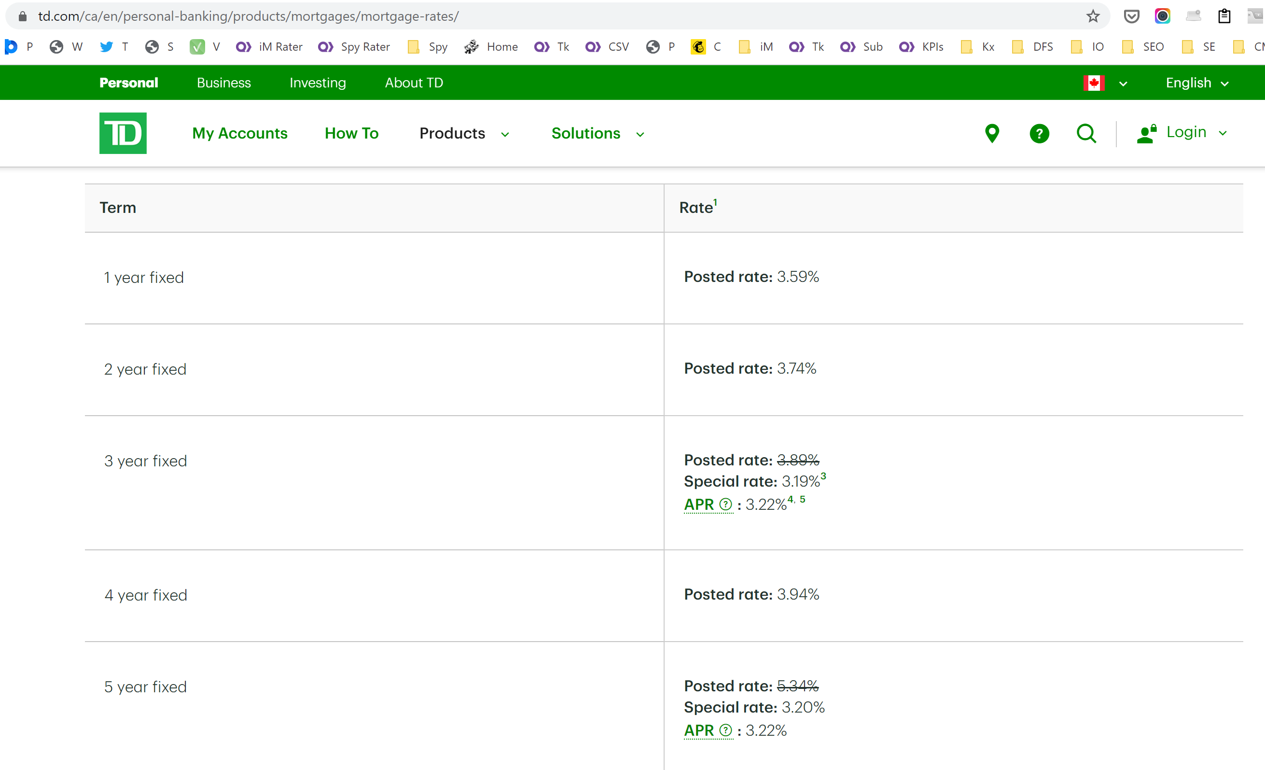Select the '1 year fixed' term text
This screenshot has height=770, width=1265.
144,278
